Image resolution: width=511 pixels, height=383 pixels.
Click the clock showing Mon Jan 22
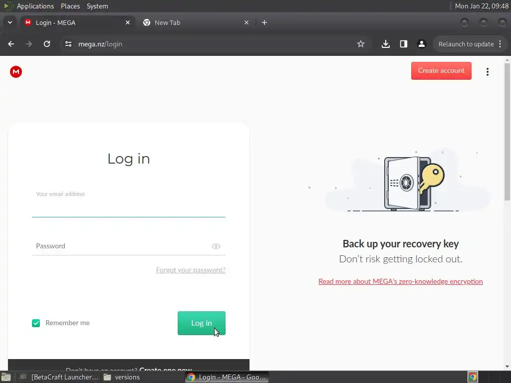482,6
